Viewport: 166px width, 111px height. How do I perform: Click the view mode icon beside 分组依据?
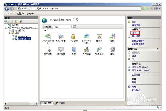click(74, 27)
